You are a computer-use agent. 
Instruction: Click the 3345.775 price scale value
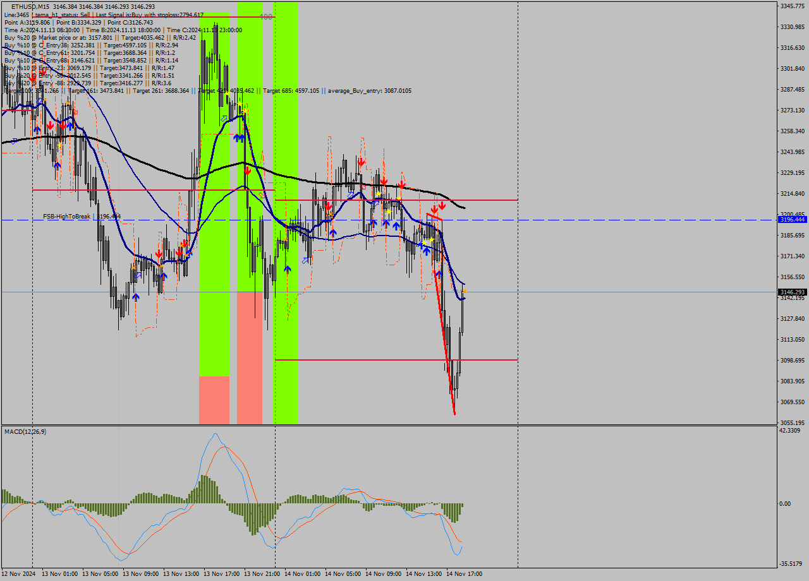[x=792, y=6]
